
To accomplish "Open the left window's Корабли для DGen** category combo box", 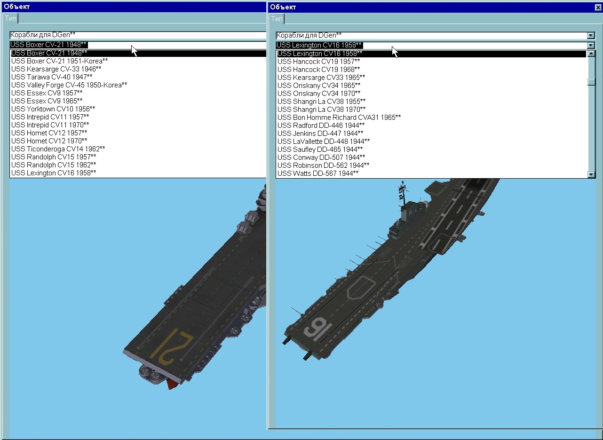I will [138, 35].
